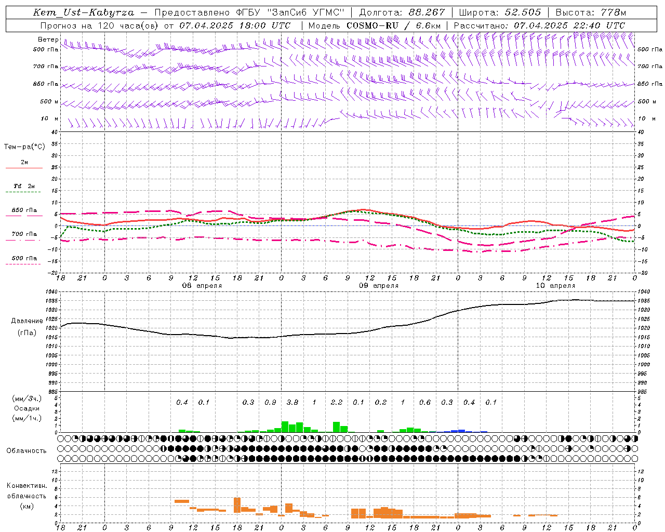Click the Облачность cloud cover label

tap(26, 451)
